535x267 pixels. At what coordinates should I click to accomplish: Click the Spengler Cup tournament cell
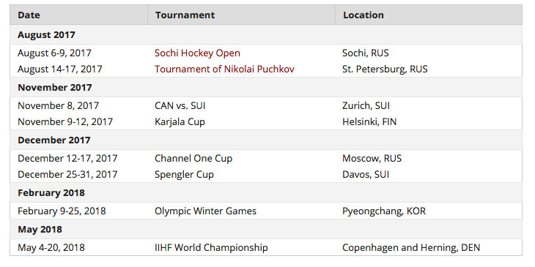click(x=184, y=175)
